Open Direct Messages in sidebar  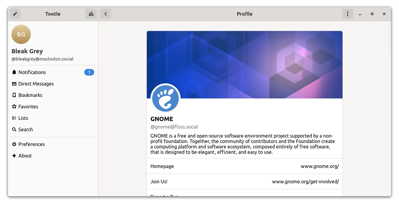point(53,84)
